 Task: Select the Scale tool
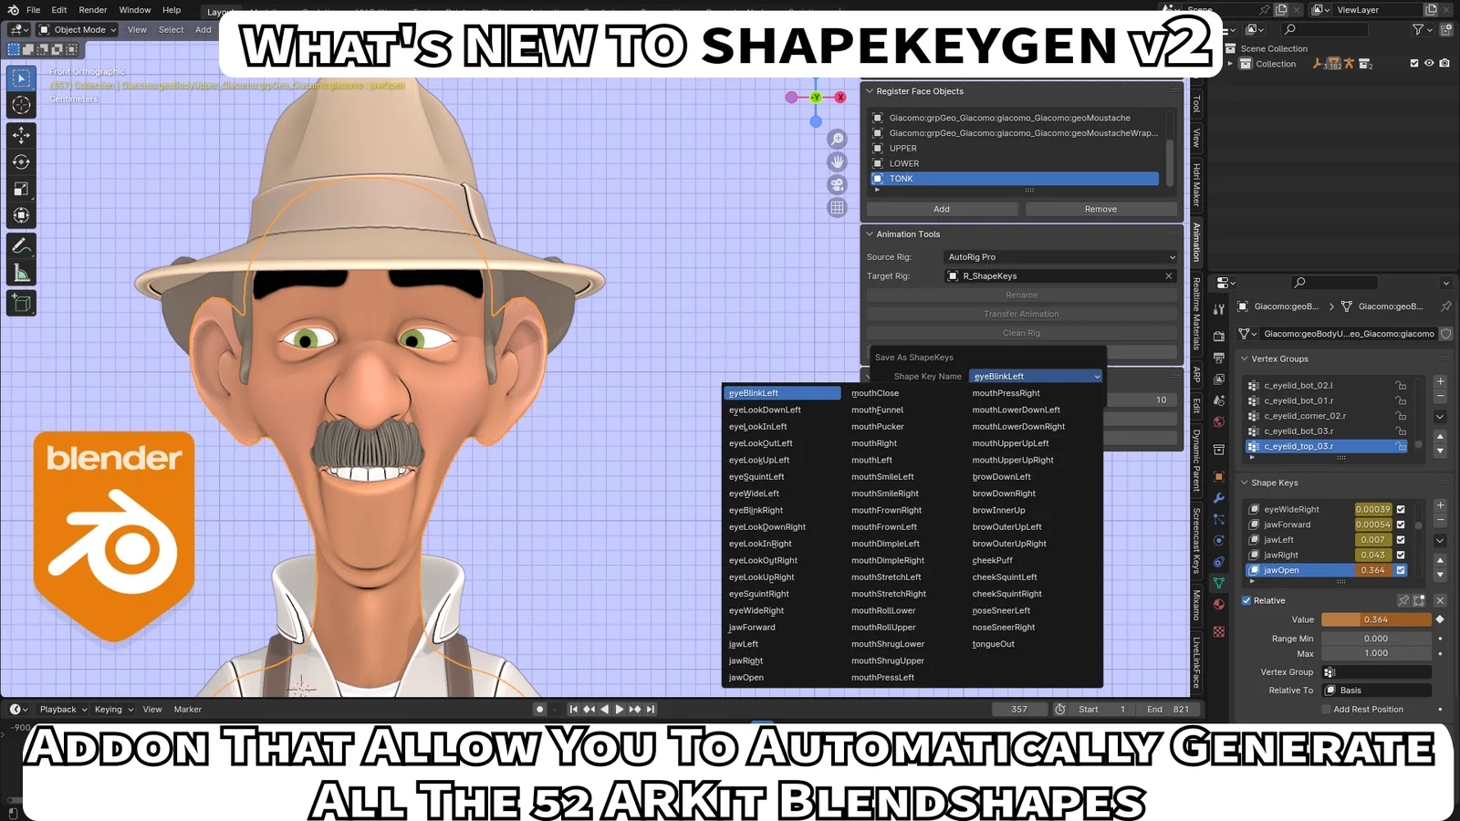(x=20, y=189)
